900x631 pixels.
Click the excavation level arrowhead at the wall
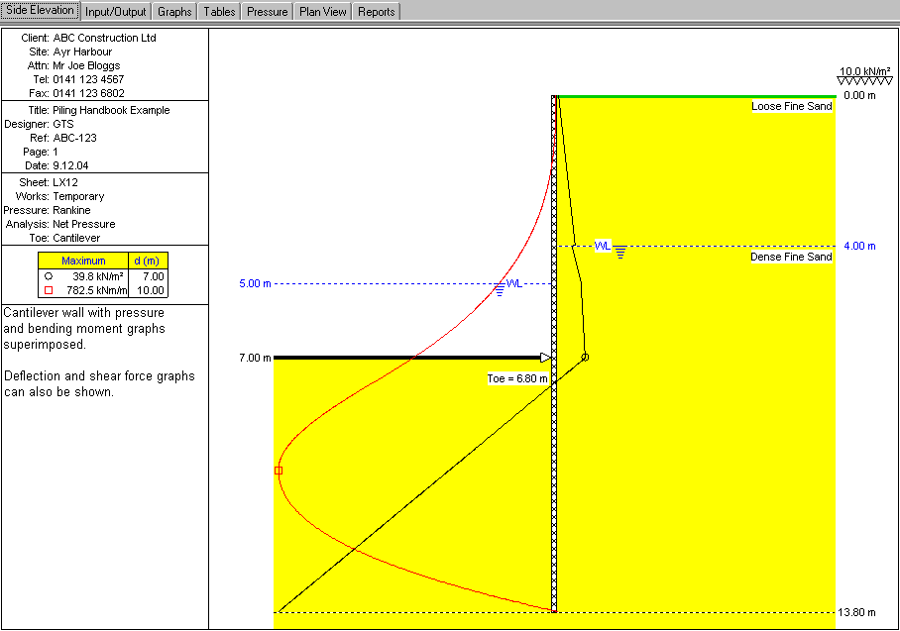click(545, 357)
